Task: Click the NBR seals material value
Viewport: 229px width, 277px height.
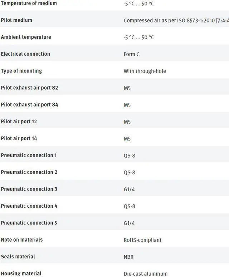Action: tap(129, 257)
